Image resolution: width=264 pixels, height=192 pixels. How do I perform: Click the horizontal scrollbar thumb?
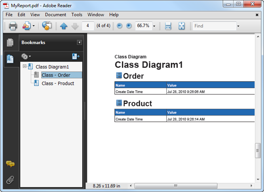tap(176, 186)
